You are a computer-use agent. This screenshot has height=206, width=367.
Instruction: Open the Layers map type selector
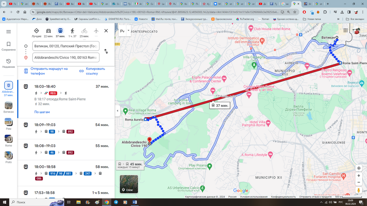pos(129,184)
